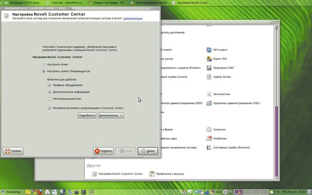Toggle 'Профиль оборудования' checkbox
This screenshot has width=312, height=195.
[50, 85]
